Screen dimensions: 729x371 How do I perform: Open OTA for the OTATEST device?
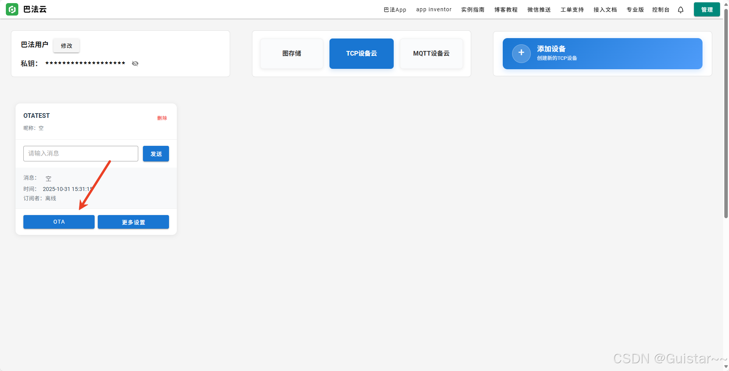point(59,222)
